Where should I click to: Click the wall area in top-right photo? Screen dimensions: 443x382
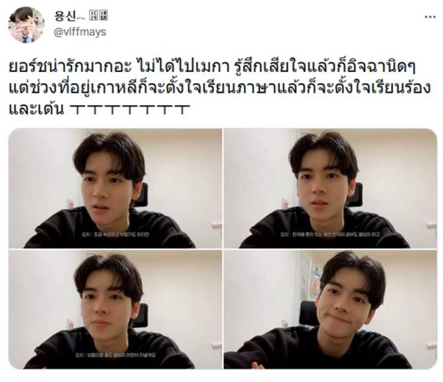coord(395,170)
